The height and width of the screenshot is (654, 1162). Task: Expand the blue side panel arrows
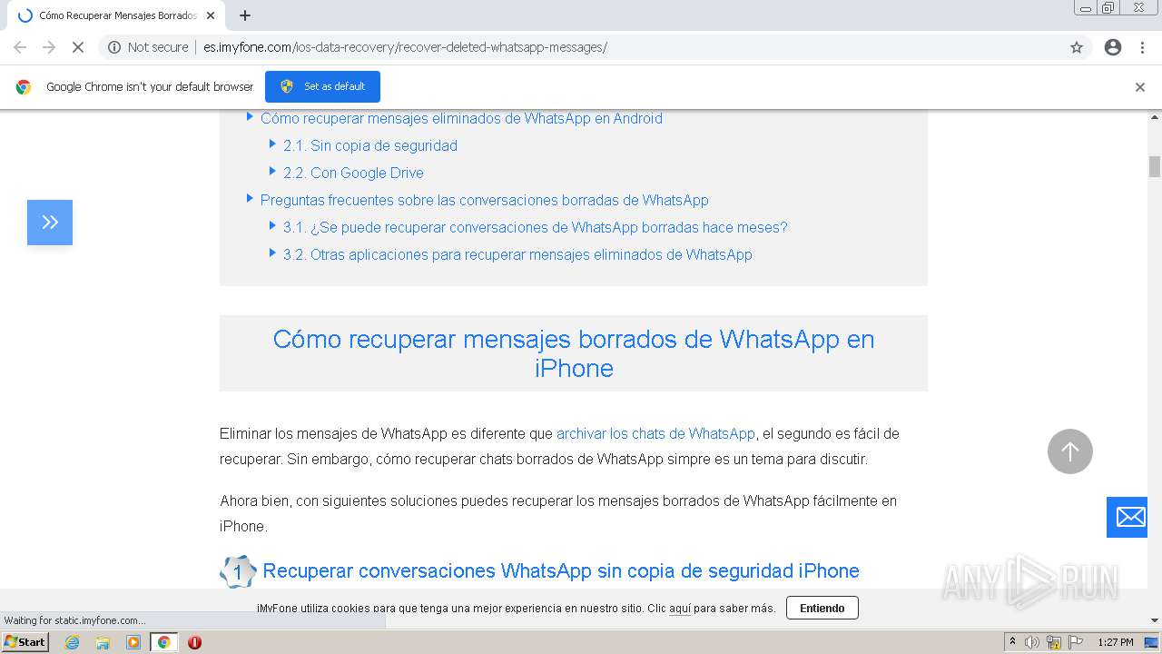(50, 223)
